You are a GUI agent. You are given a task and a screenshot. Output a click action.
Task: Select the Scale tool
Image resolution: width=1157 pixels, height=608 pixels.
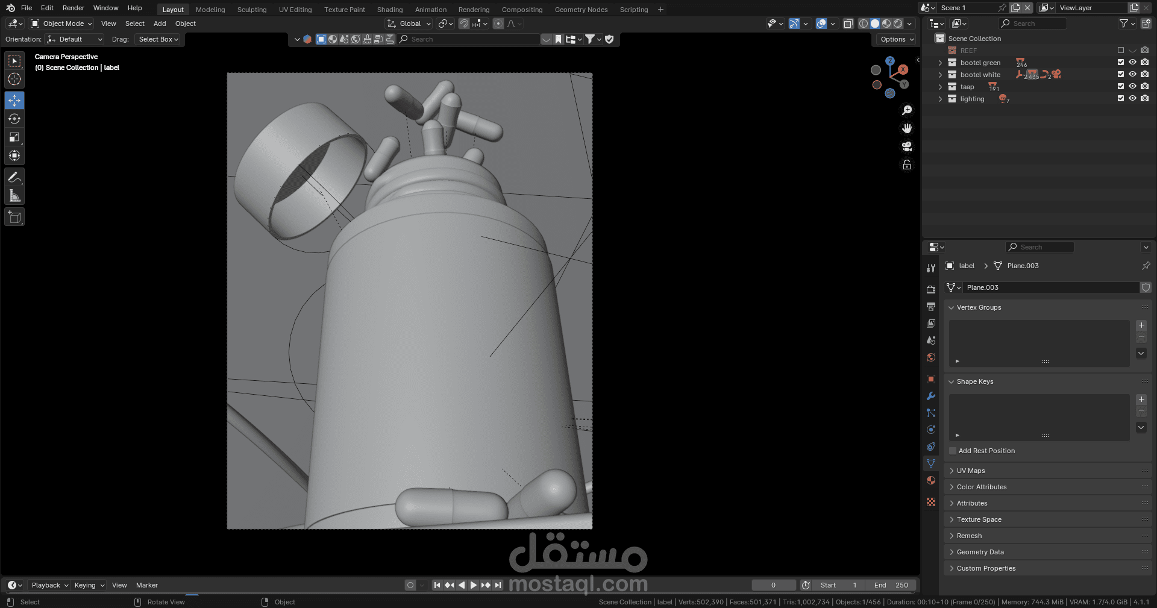click(14, 137)
